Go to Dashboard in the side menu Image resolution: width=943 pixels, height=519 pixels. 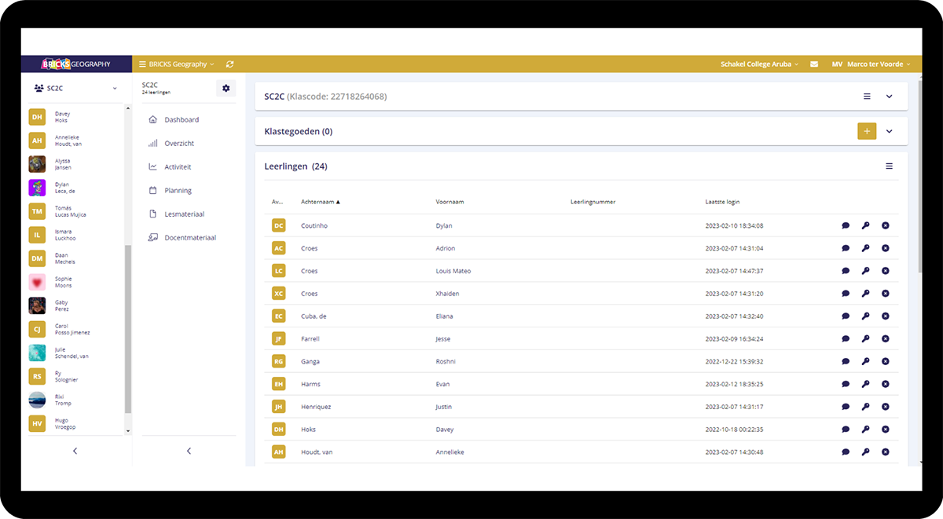click(x=181, y=120)
